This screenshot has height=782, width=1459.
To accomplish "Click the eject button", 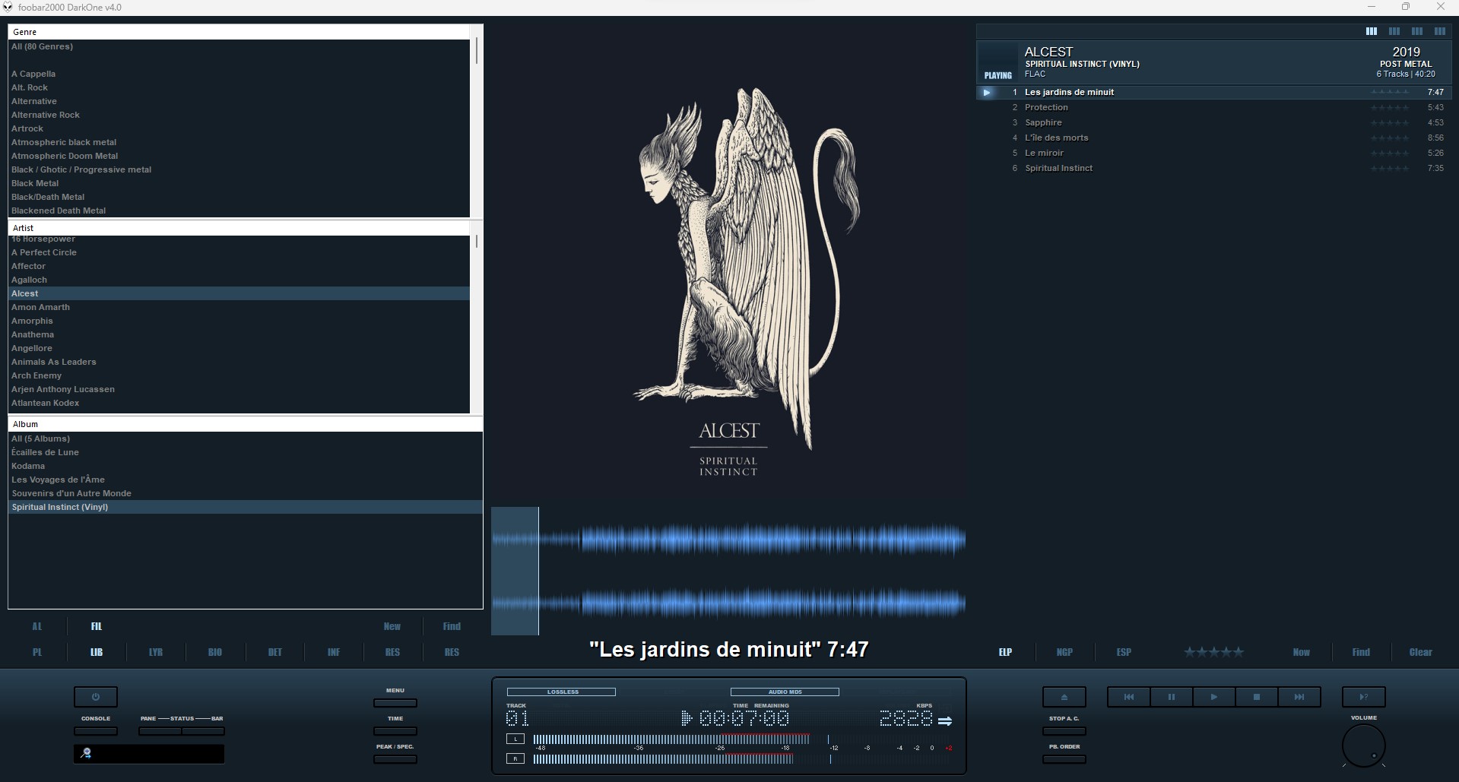I will [1064, 697].
